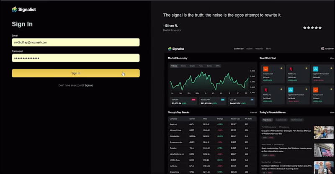Click the View link beside Today's Financial News
The height and width of the screenshot is (174, 335).
pos(332,113)
